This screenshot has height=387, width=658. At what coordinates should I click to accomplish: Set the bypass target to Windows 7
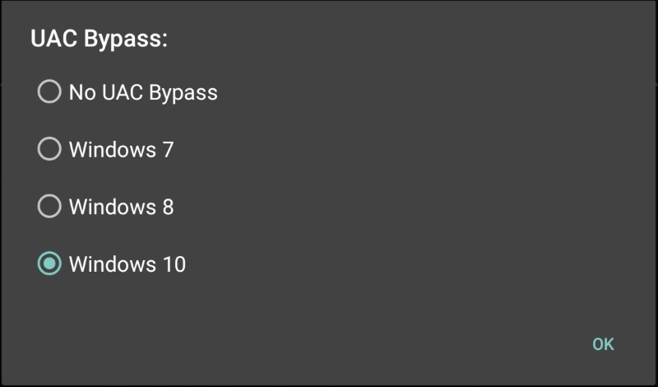click(x=49, y=149)
